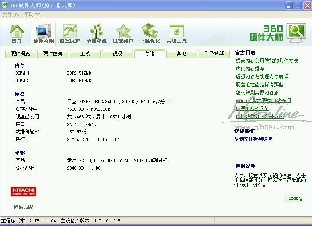Click the app icon in title bar
The image size is (312, 226).
click(x=4, y=5)
